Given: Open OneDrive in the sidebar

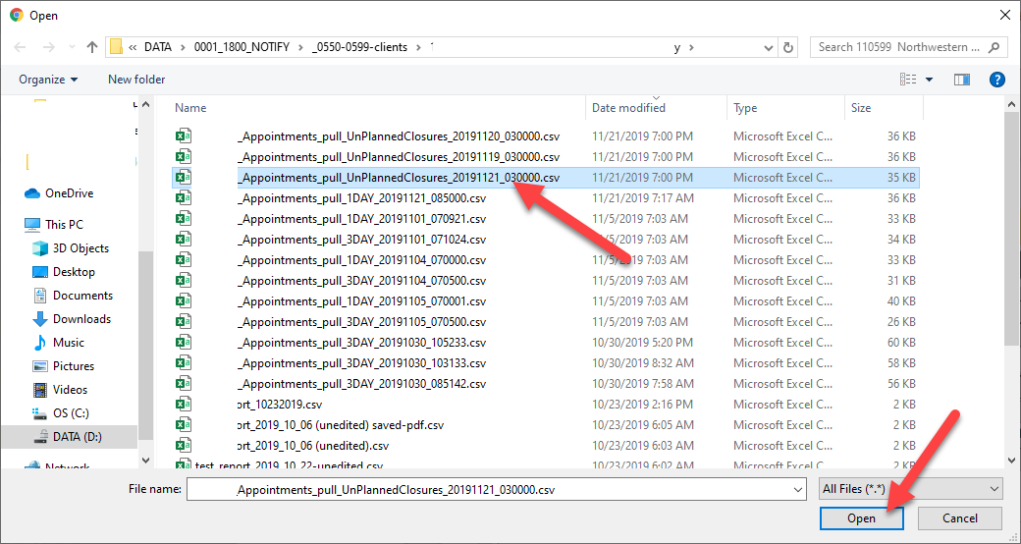Looking at the screenshot, I should pyautogui.click(x=69, y=193).
